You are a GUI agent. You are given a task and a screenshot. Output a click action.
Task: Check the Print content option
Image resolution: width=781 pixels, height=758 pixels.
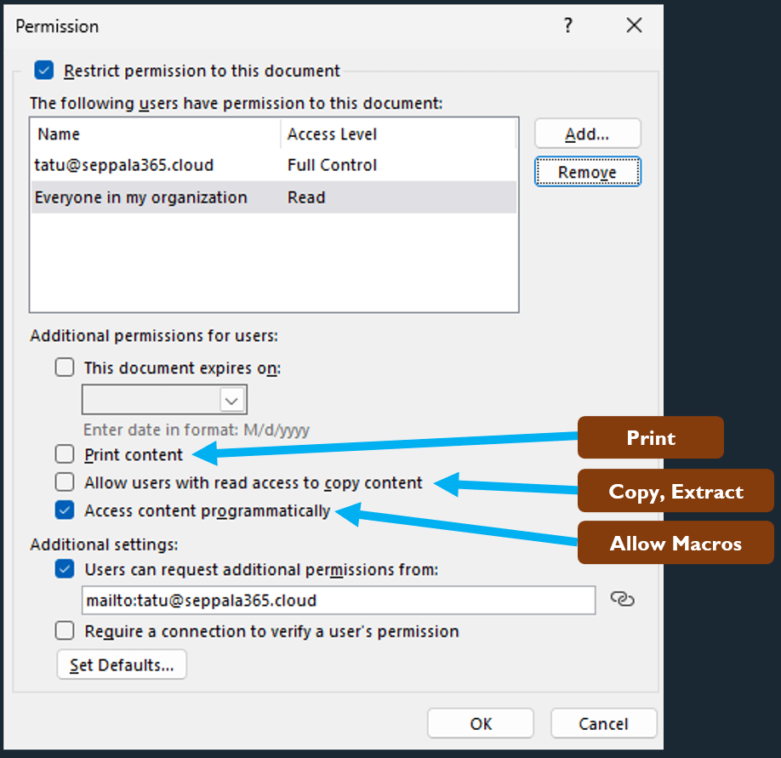point(65,454)
